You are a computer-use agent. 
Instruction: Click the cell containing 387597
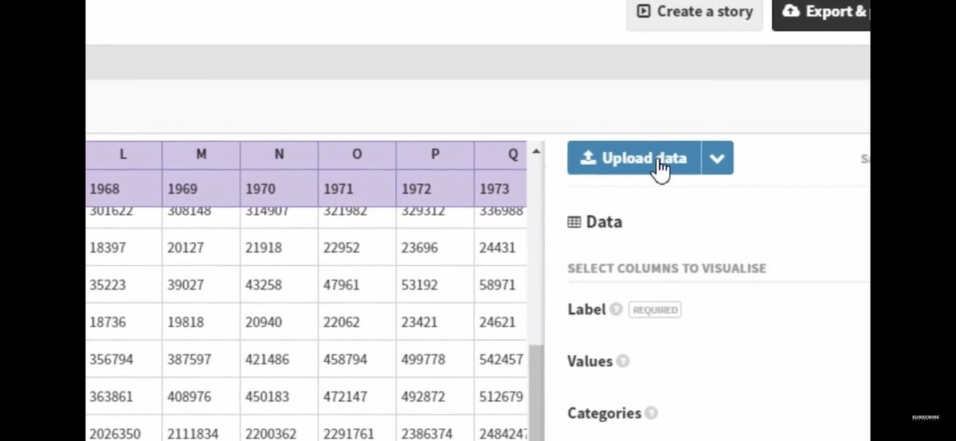pyautogui.click(x=202, y=359)
